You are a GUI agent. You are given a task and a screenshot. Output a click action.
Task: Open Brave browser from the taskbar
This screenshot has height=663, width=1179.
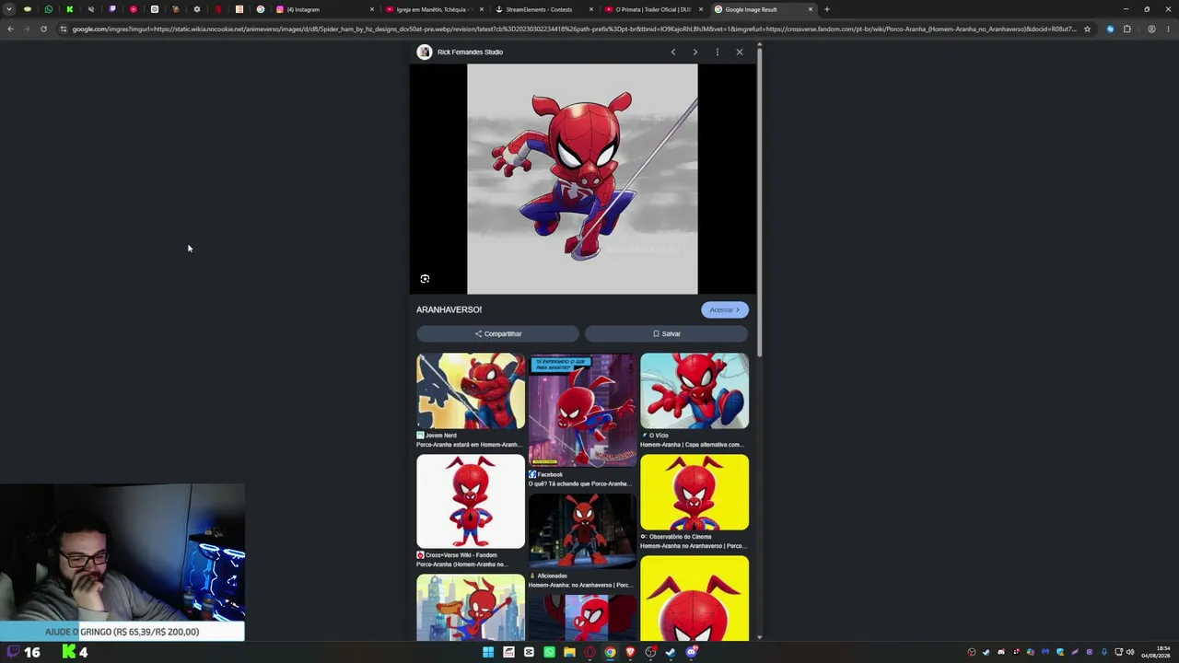coord(630,652)
